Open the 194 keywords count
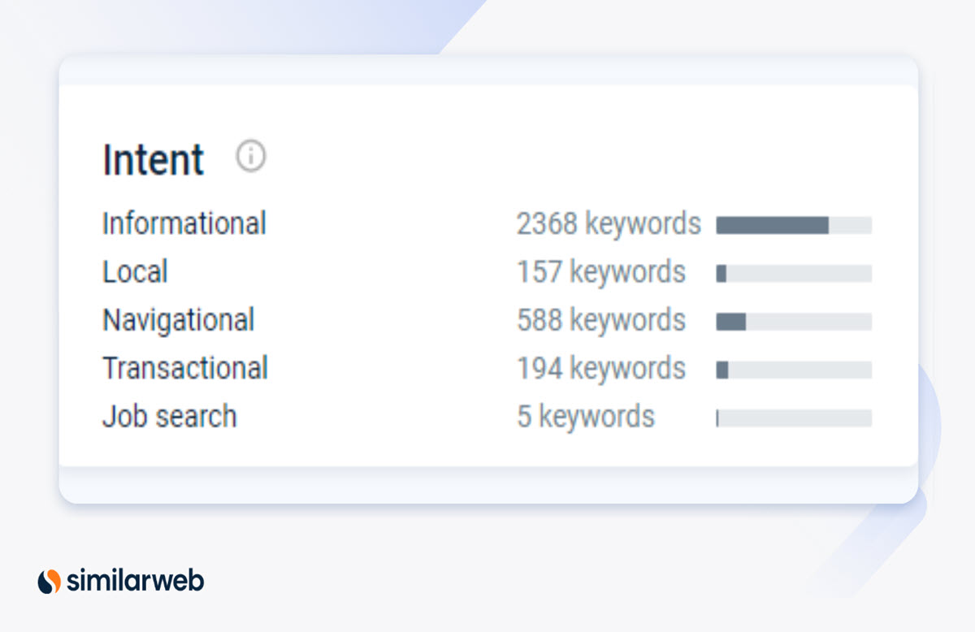 coord(601,369)
